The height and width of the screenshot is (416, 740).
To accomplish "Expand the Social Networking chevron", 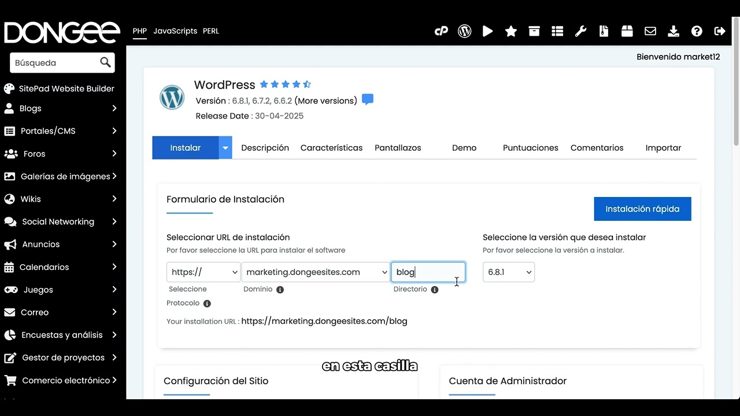I will (x=114, y=221).
